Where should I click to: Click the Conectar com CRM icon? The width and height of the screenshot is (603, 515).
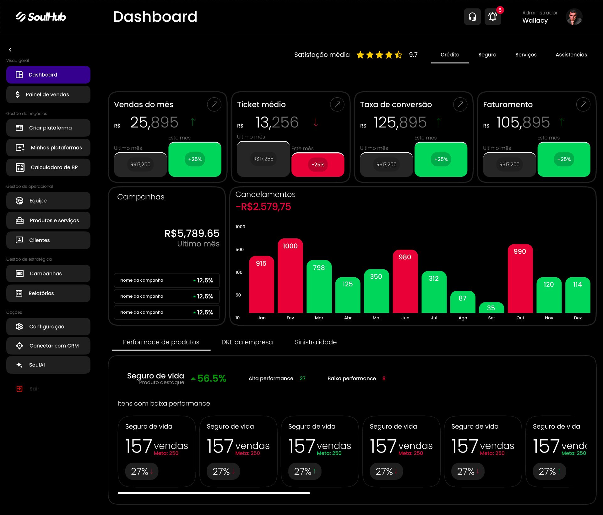19,346
